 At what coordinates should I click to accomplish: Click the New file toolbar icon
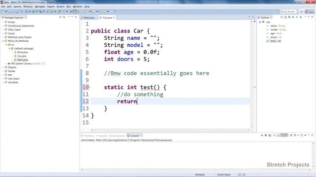2,12
